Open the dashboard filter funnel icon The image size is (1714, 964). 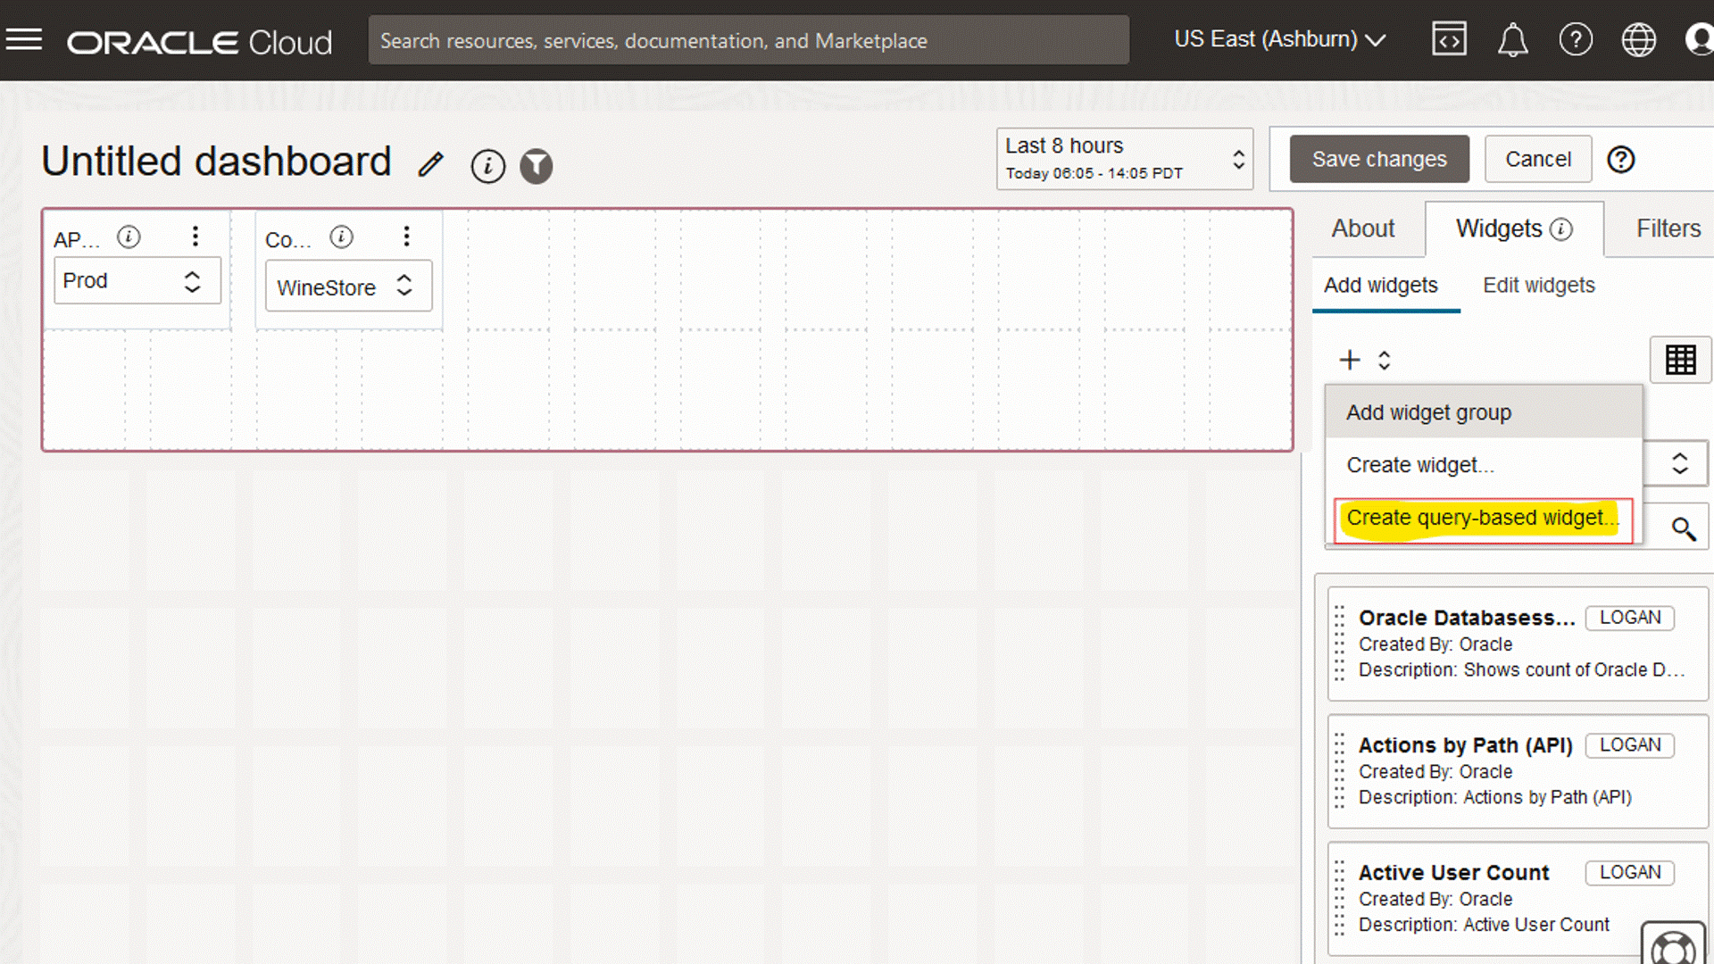537,166
